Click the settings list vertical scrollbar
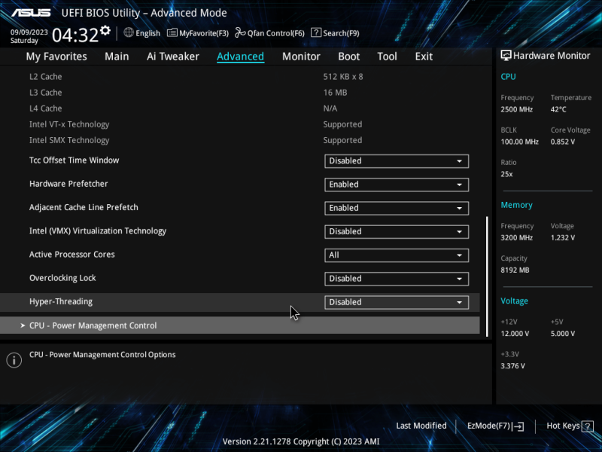Viewport: 602px width, 452px height. (487, 276)
